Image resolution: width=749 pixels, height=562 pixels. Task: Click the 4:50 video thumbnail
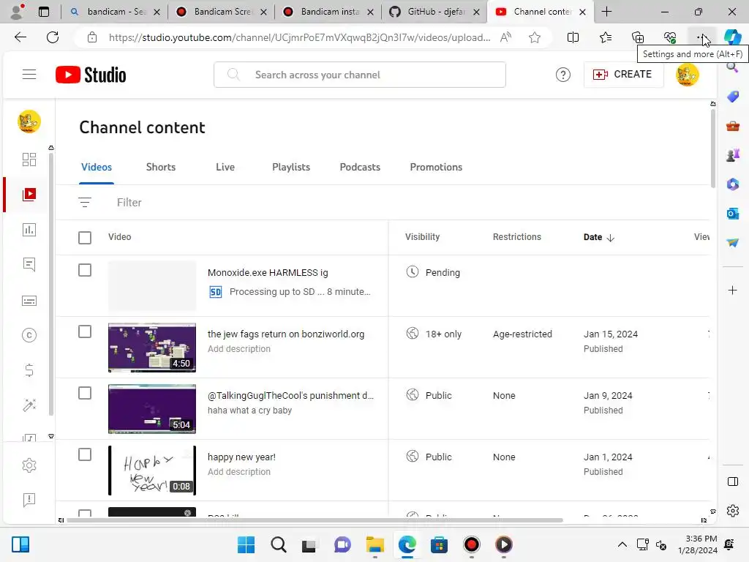pyautogui.click(x=152, y=348)
